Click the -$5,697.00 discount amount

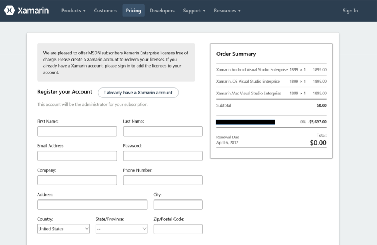(x=317, y=122)
